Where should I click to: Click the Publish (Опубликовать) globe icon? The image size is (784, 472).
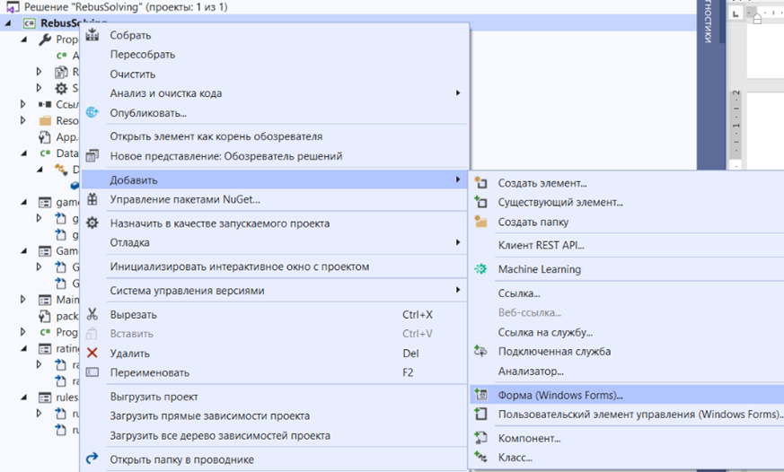coord(92,113)
